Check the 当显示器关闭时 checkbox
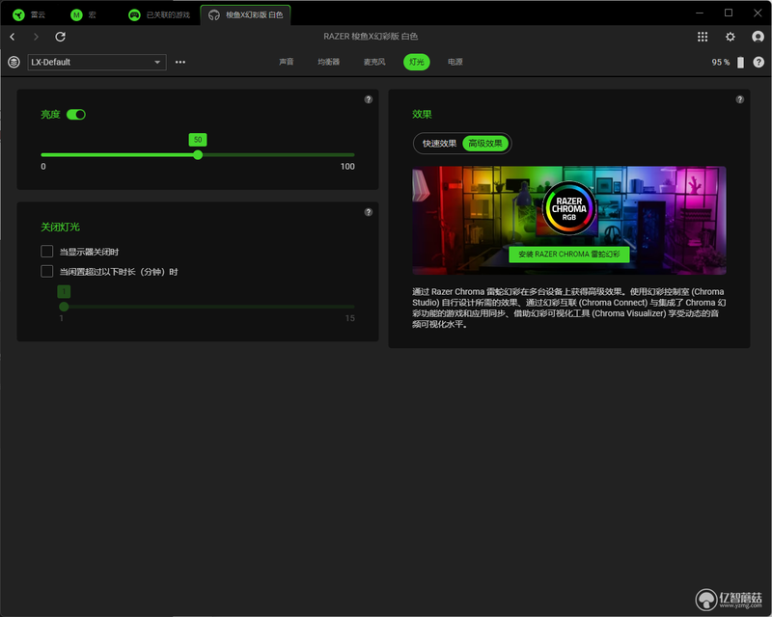The height and width of the screenshot is (617, 772). (46, 252)
